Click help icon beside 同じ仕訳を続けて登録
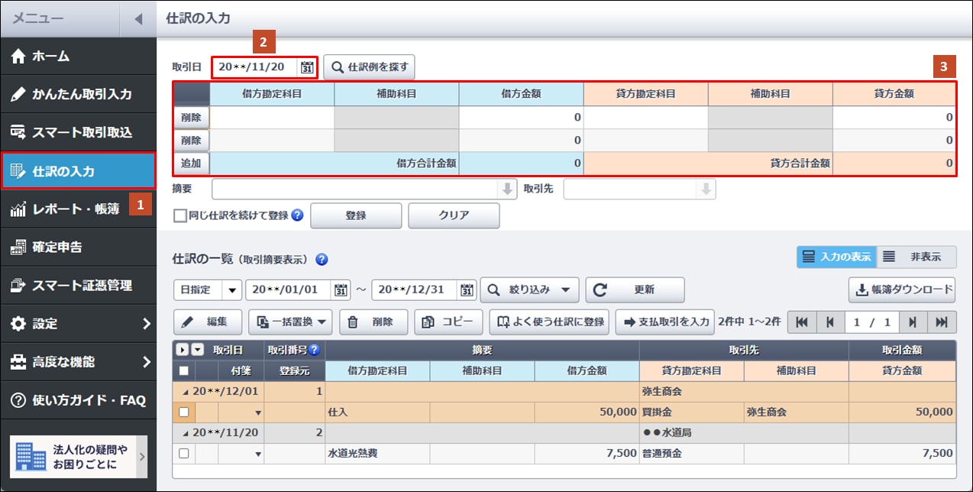Viewport: 973px width, 492px height. coord(297,215)
